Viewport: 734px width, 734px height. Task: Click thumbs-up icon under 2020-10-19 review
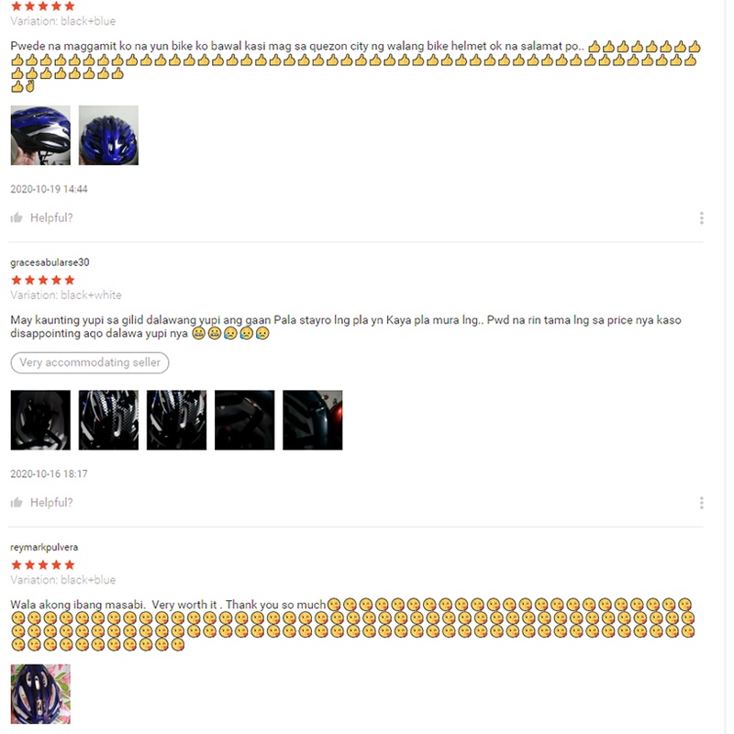tap(17, 217)
